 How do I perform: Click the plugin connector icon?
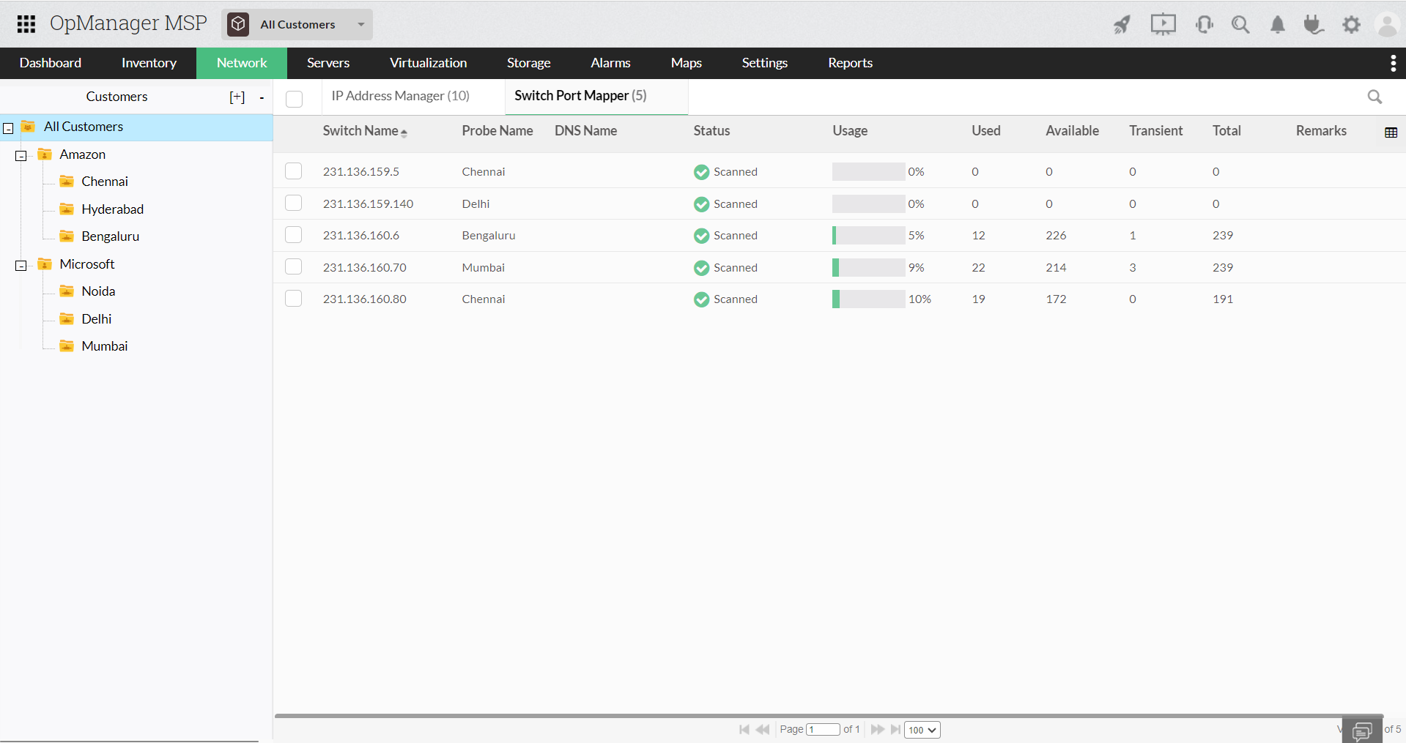[x=1313, y=24]
